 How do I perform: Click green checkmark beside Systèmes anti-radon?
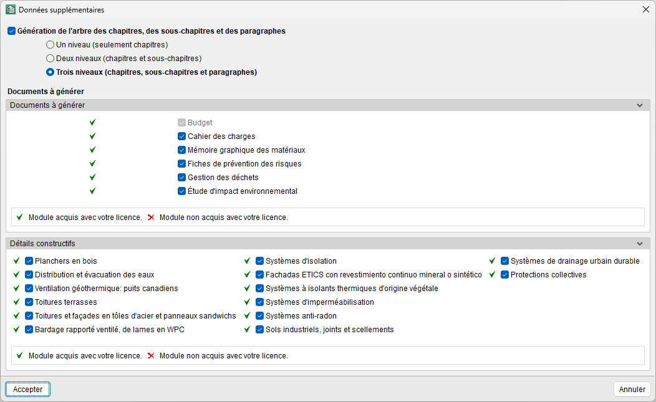click(247, 316)
